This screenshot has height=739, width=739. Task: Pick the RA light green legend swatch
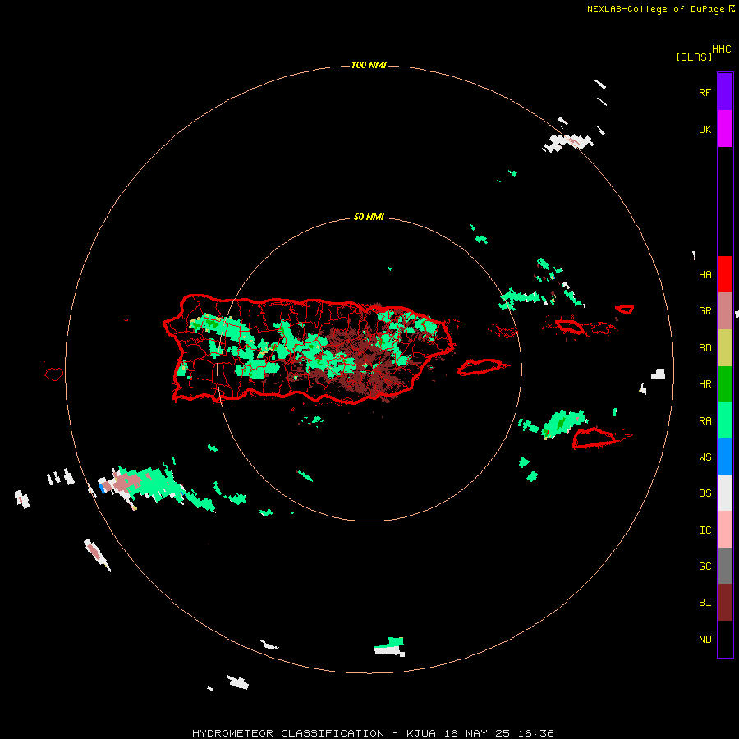pos(725,420)
